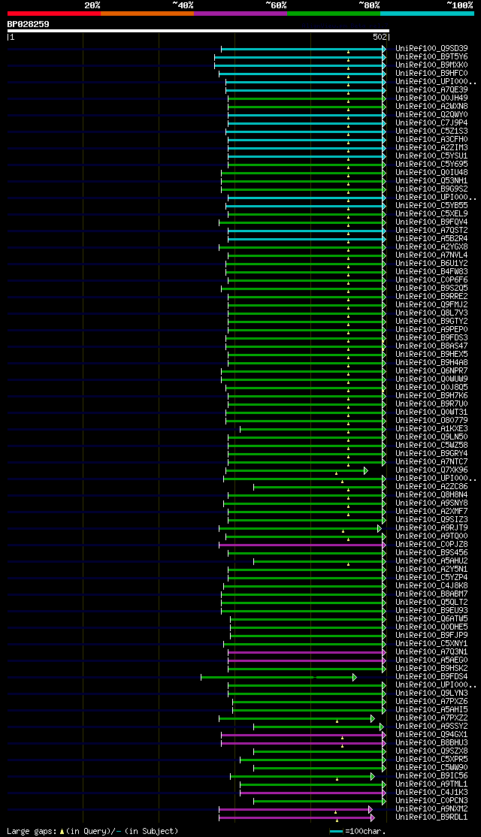Click the purple ~60% identity legend segment
This screenshot has height=837, width=481.
pyautogui.click(x=240, y=14)
